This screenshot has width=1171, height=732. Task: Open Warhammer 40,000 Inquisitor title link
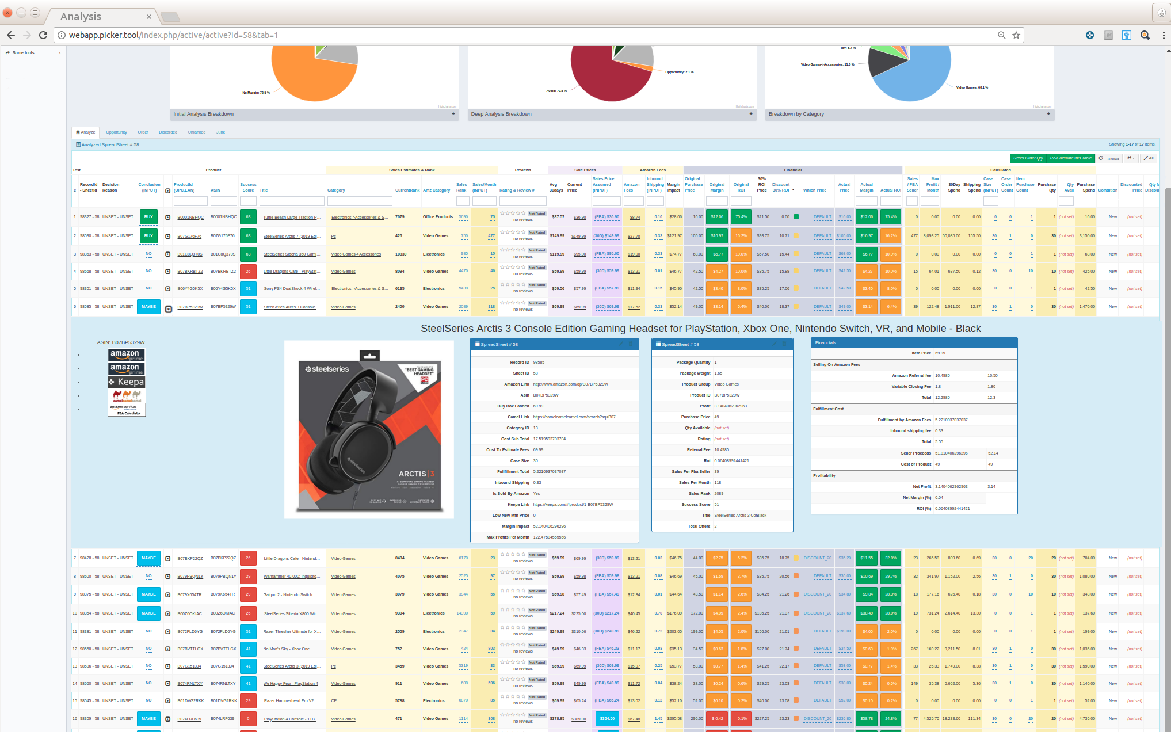(292, 577)
